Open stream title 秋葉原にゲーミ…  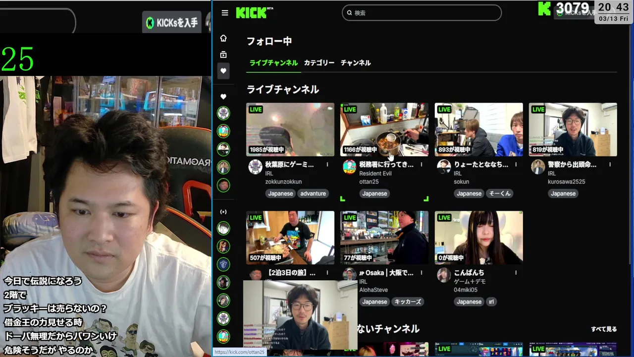click(x=290, y=165)
